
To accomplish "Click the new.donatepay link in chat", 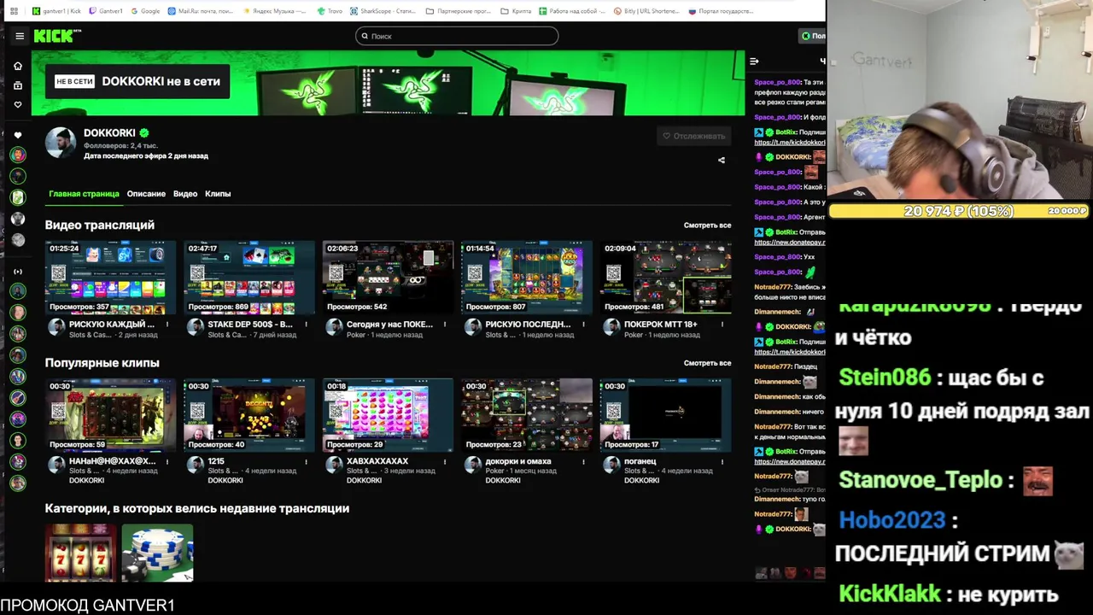I will click(x=790, y=242).
